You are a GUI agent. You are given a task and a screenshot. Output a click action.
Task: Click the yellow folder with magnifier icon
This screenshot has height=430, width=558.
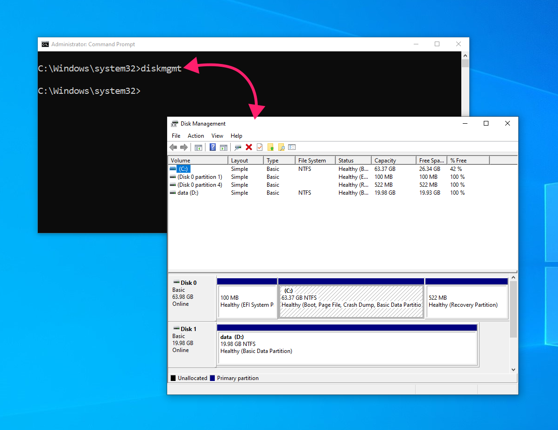(x=281, y=147)
